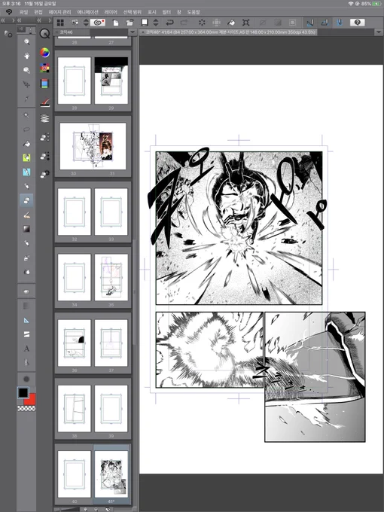Open the color slider palette icon
The image size is (384, 512).
[44, 84]
